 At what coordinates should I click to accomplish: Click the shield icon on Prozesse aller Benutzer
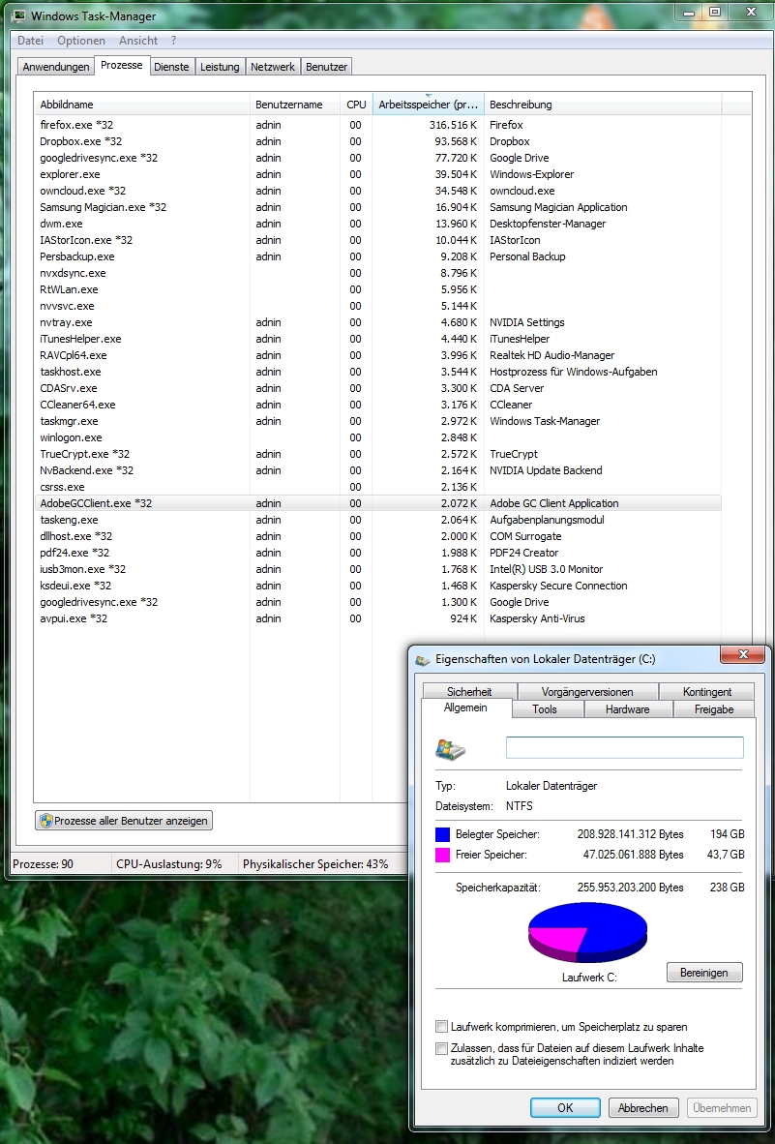[x=45, y=821]
